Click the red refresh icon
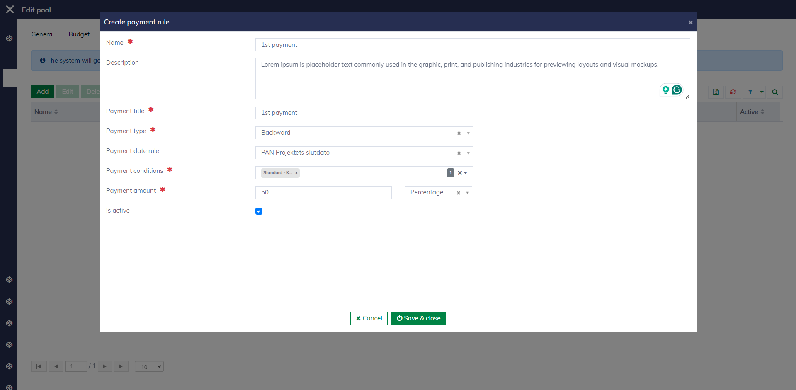796x390 pixels. tap(733, 92)
